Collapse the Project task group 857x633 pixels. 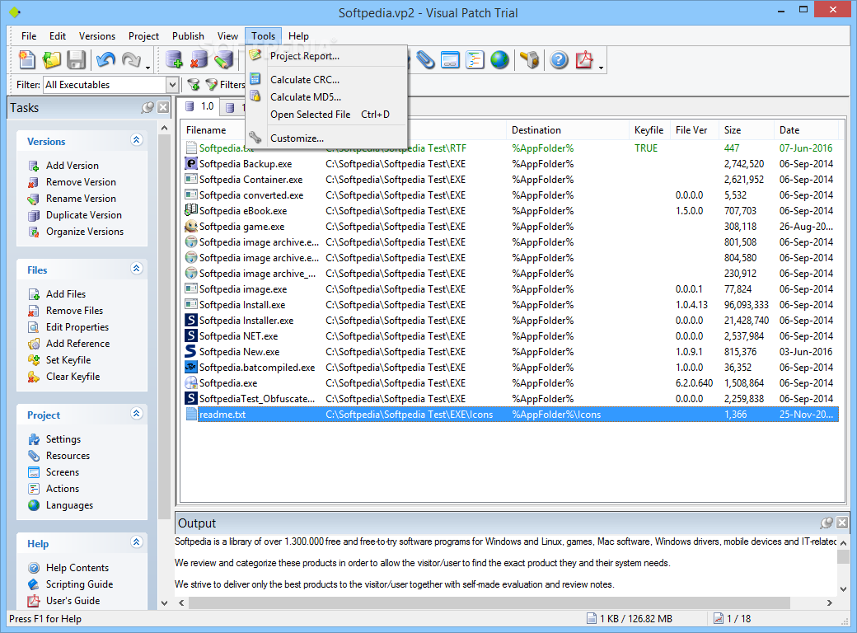tap(137, 413)
